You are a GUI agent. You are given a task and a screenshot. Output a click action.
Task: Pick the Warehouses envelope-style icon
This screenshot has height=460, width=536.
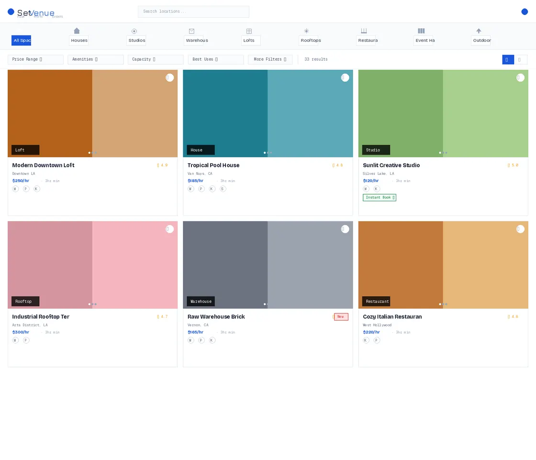(x=191, y=31)
